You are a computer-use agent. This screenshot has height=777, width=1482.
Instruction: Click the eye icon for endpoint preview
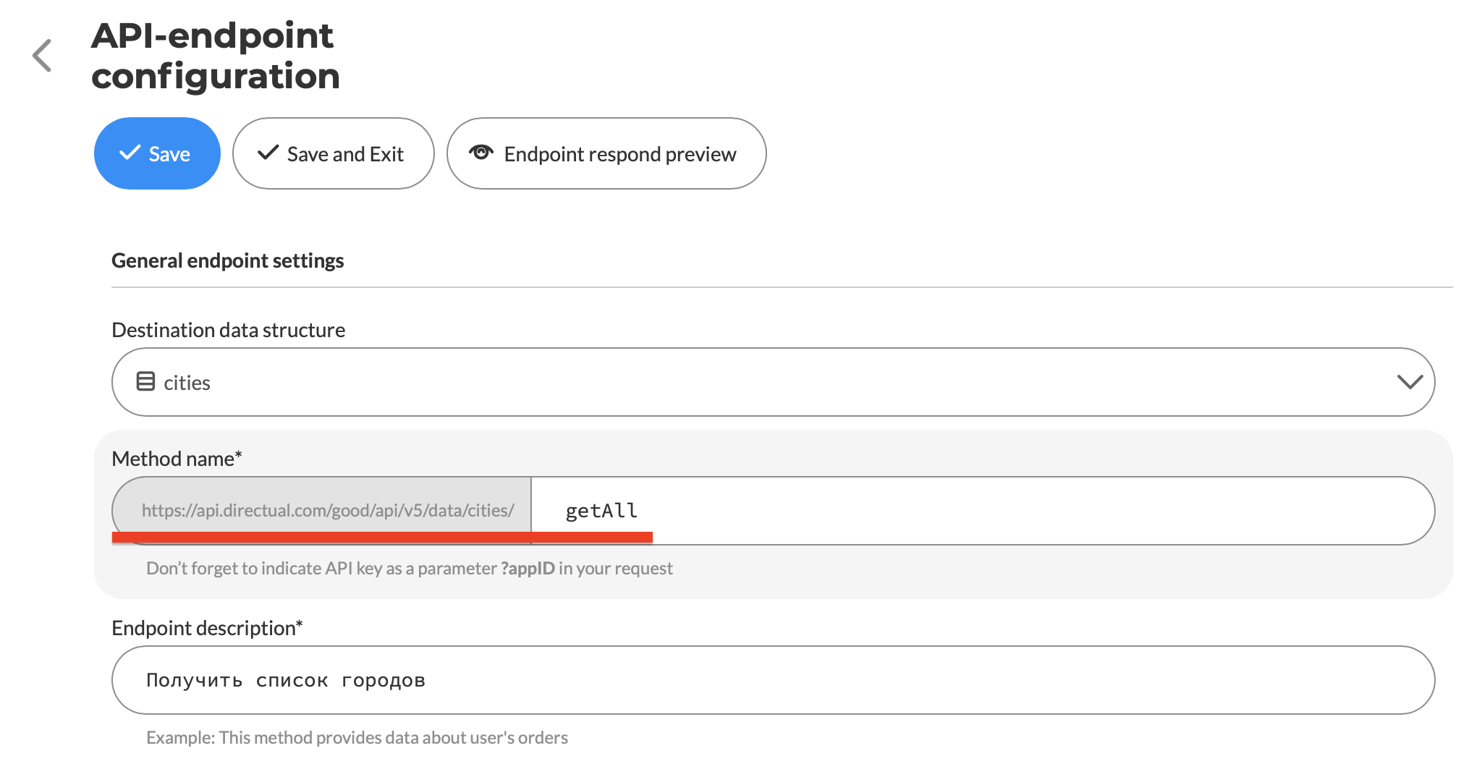(481, 153)
